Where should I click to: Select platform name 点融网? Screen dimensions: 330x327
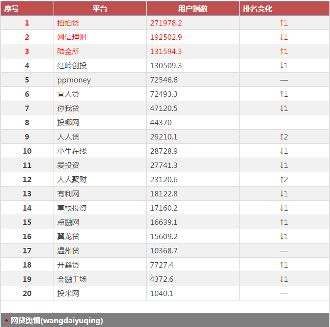pyautogui.click(x=68, y=222)
